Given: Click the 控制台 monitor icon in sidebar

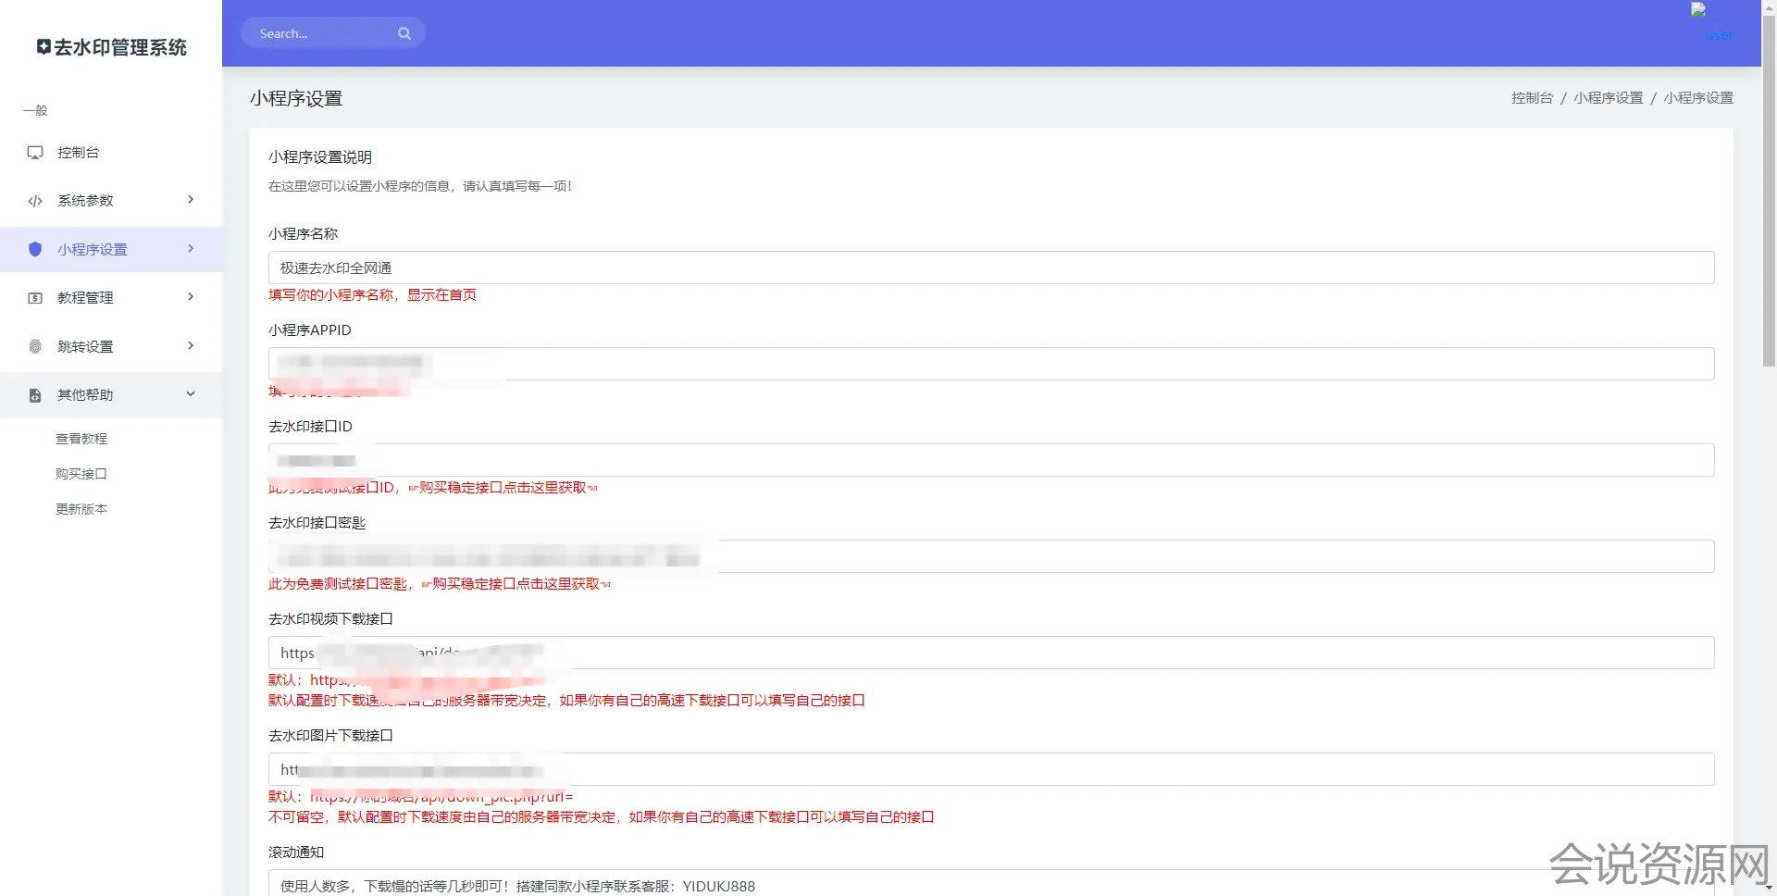Looking at the screenshot, I should click(x=35, y=153).
